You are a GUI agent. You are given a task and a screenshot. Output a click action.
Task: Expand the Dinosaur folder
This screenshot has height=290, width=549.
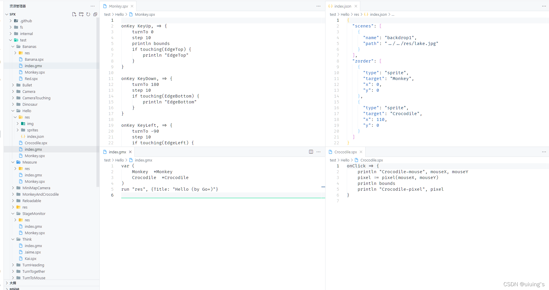(13, 104)
